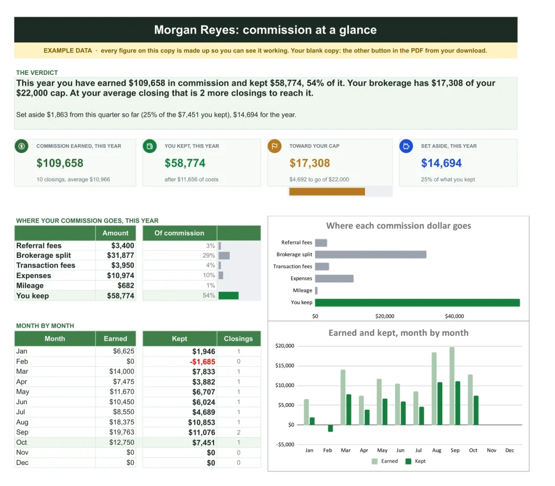Click the red -$1,685 February kept value
Viewport: 555px width, 486px height.
pyautogui.click(x=203, y=362)
